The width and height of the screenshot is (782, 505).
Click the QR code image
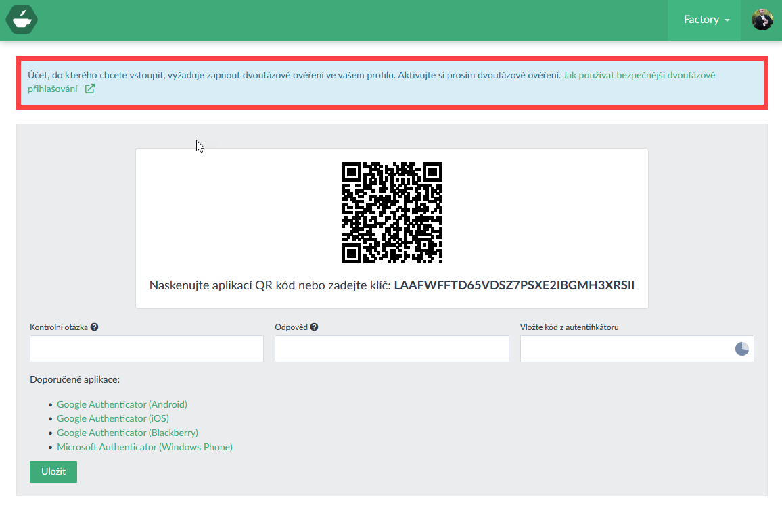tap(392, 212)
